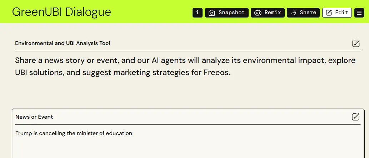Screen dimensions: 369x158
Task: Click the News or Event label
Action: (x=34, y=117)
